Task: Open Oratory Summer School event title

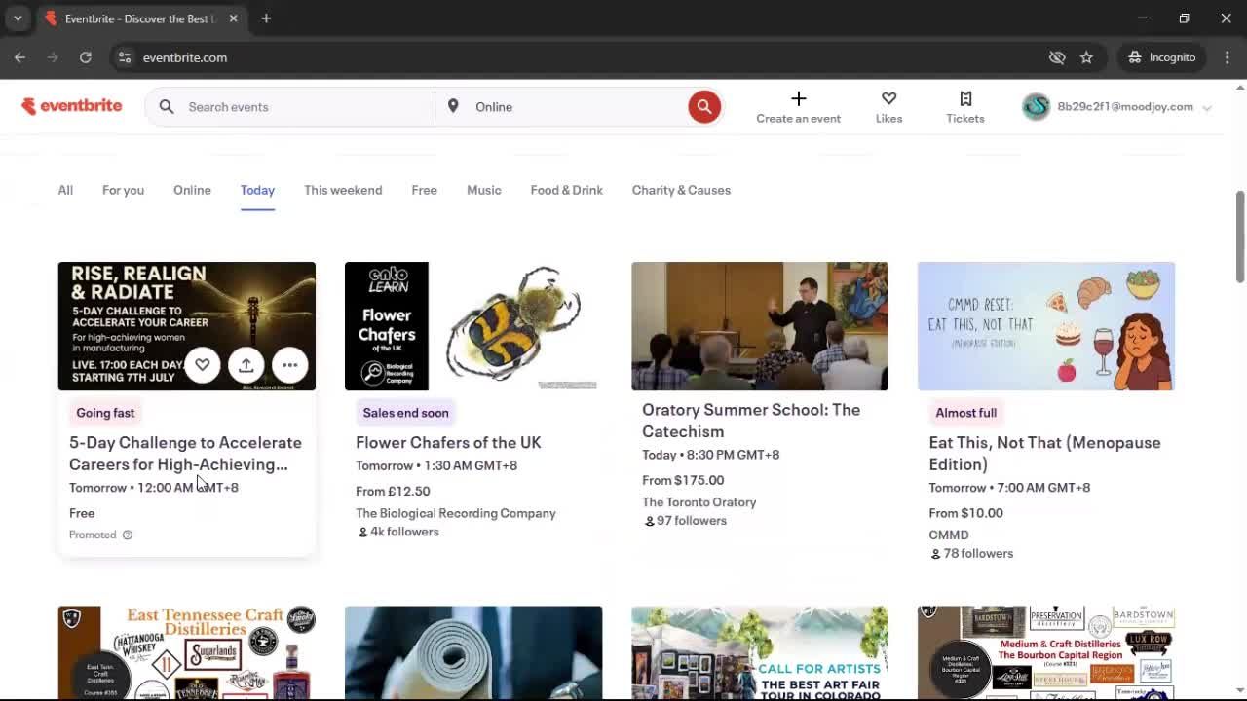Action: click(751, 421)
